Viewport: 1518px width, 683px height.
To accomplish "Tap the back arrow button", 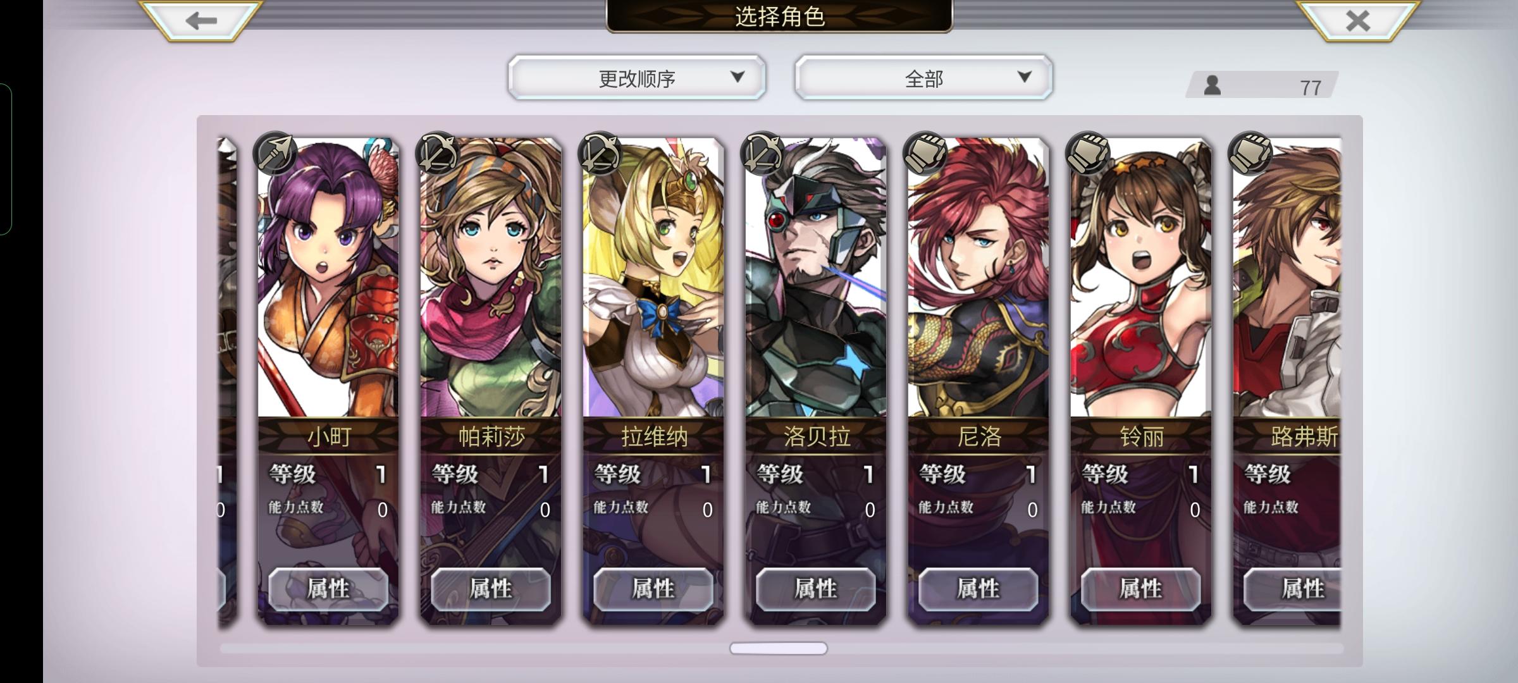I will [201, 20].
